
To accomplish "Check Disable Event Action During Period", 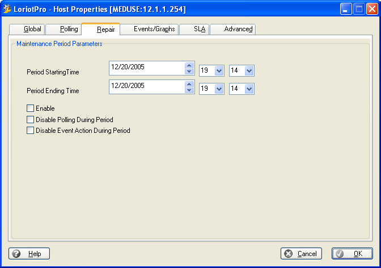I will point(31,130).
